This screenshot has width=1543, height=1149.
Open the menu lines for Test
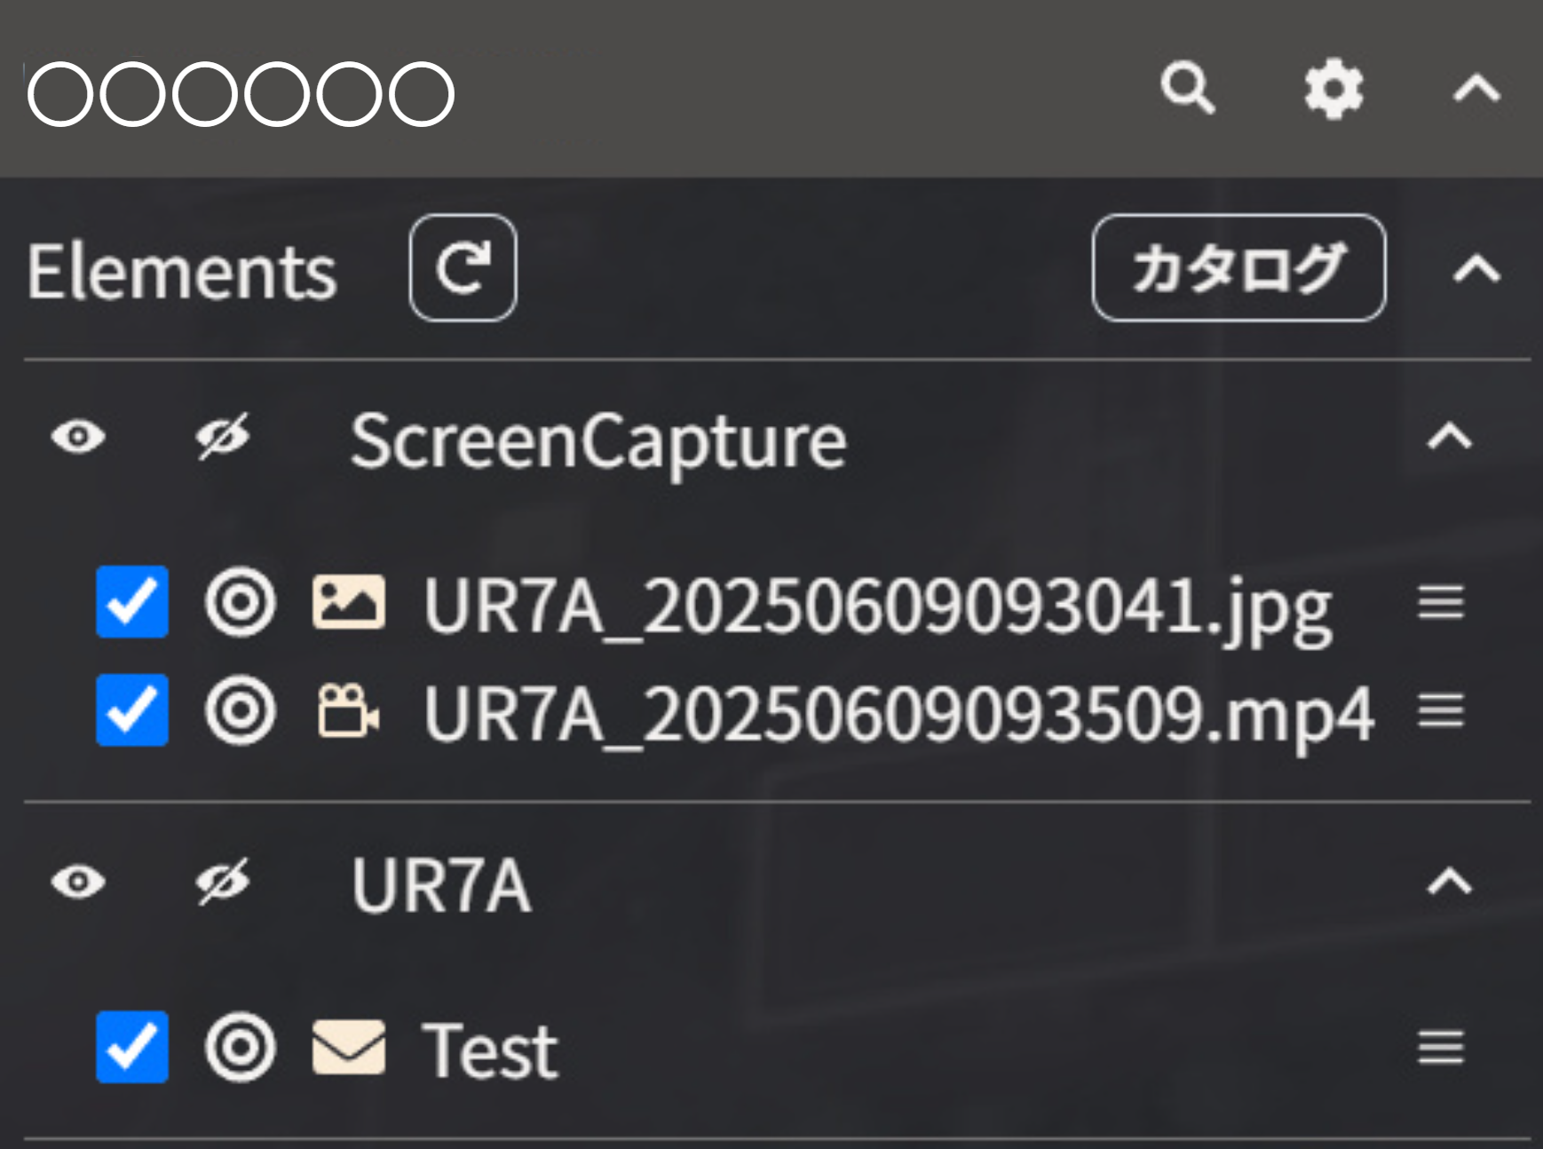[1440, 1048]
